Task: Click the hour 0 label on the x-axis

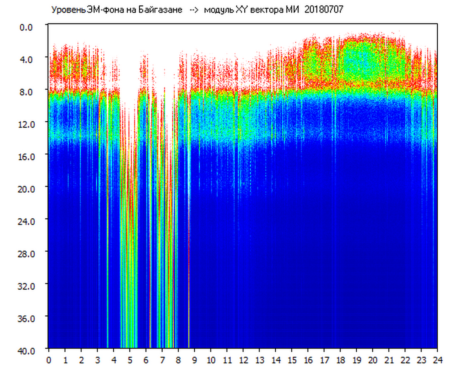Action: click(x=49, y=360)
